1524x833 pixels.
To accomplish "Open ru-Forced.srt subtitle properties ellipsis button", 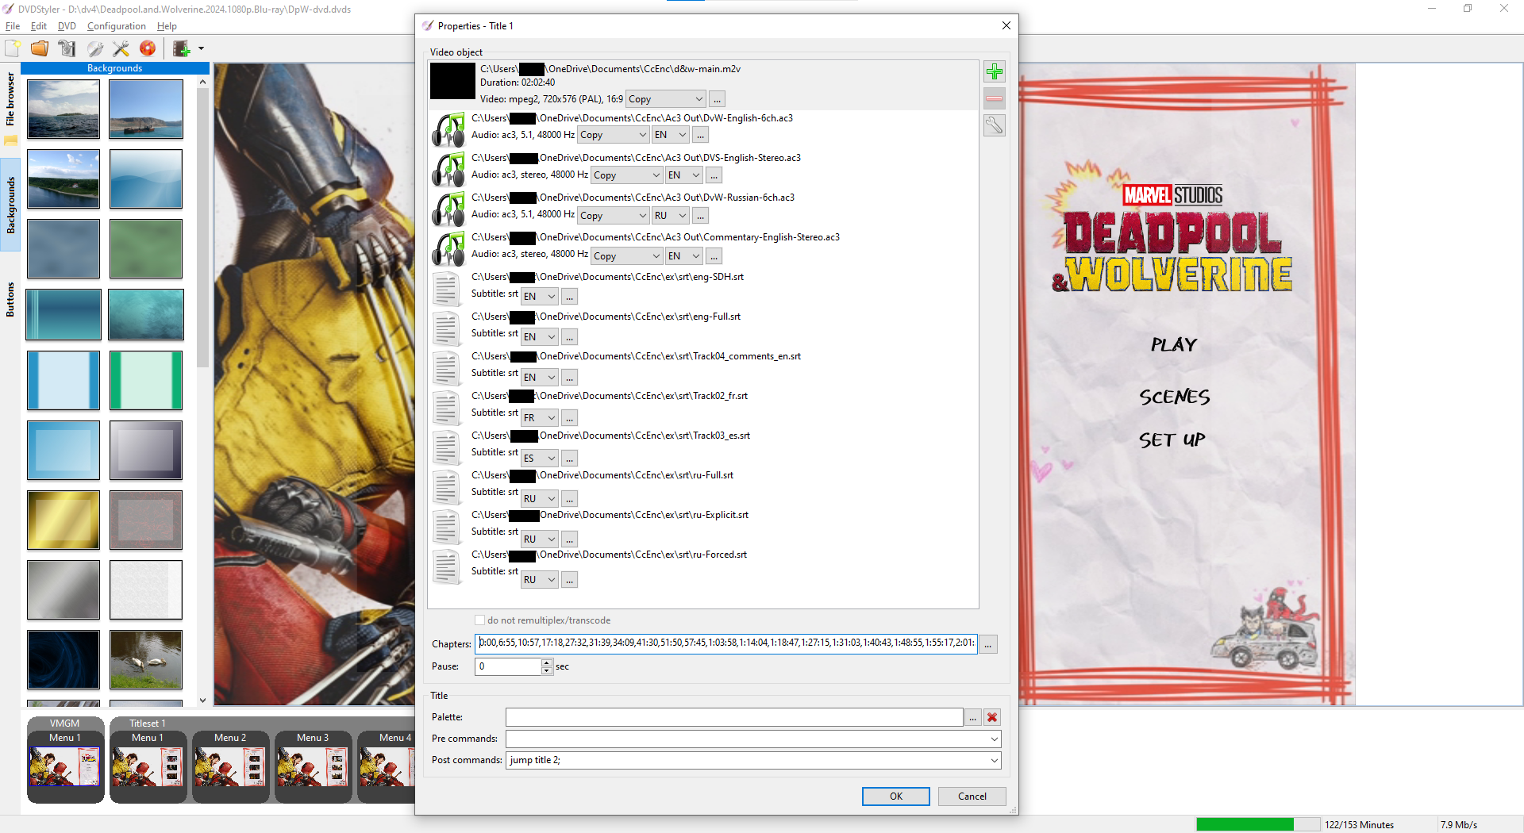I will click(569, 580).
